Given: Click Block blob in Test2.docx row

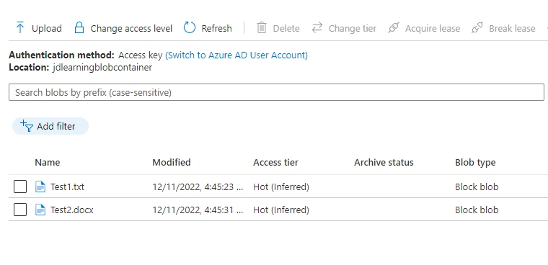Looking at the screenshot, I should (x=477, y=210).
